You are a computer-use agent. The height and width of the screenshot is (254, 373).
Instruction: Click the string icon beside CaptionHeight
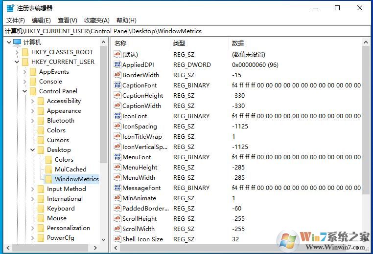click(x=117, y=95)
